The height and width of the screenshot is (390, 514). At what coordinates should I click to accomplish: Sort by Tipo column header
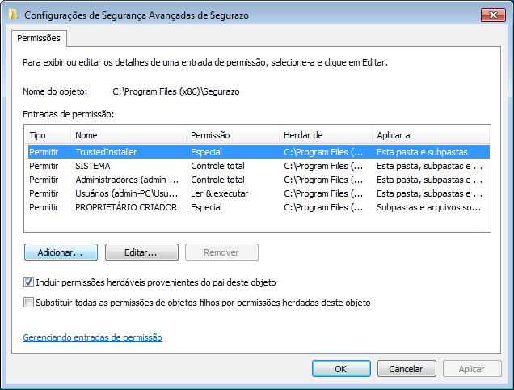pos(48,135)
